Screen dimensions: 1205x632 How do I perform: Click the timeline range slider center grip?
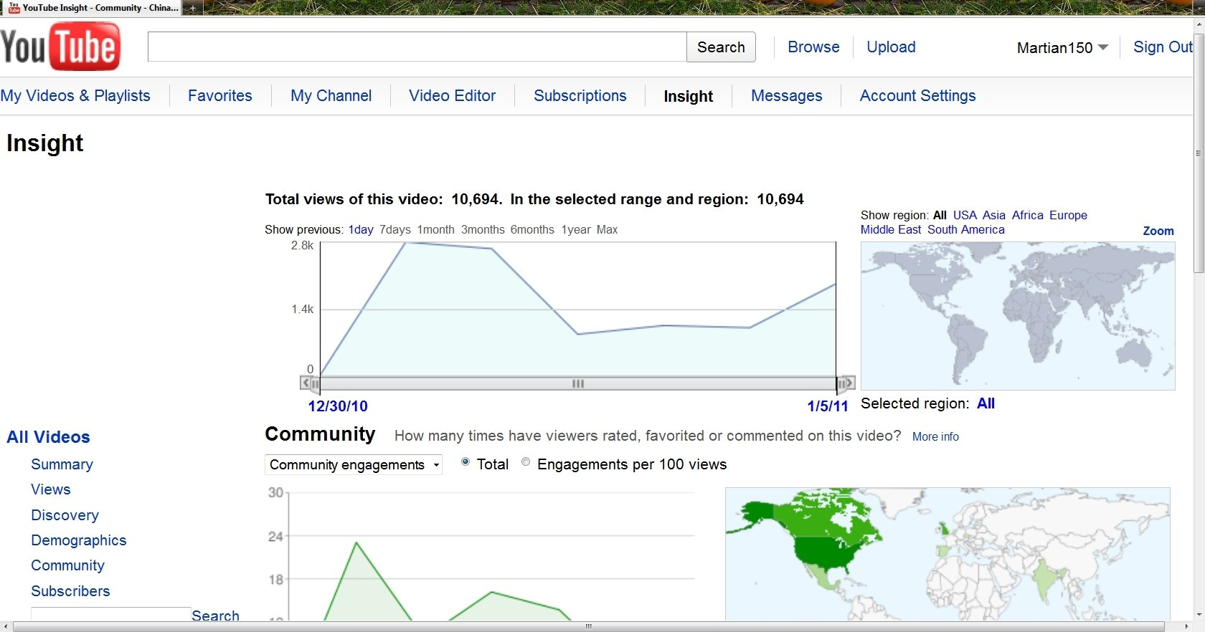(578, 383)
